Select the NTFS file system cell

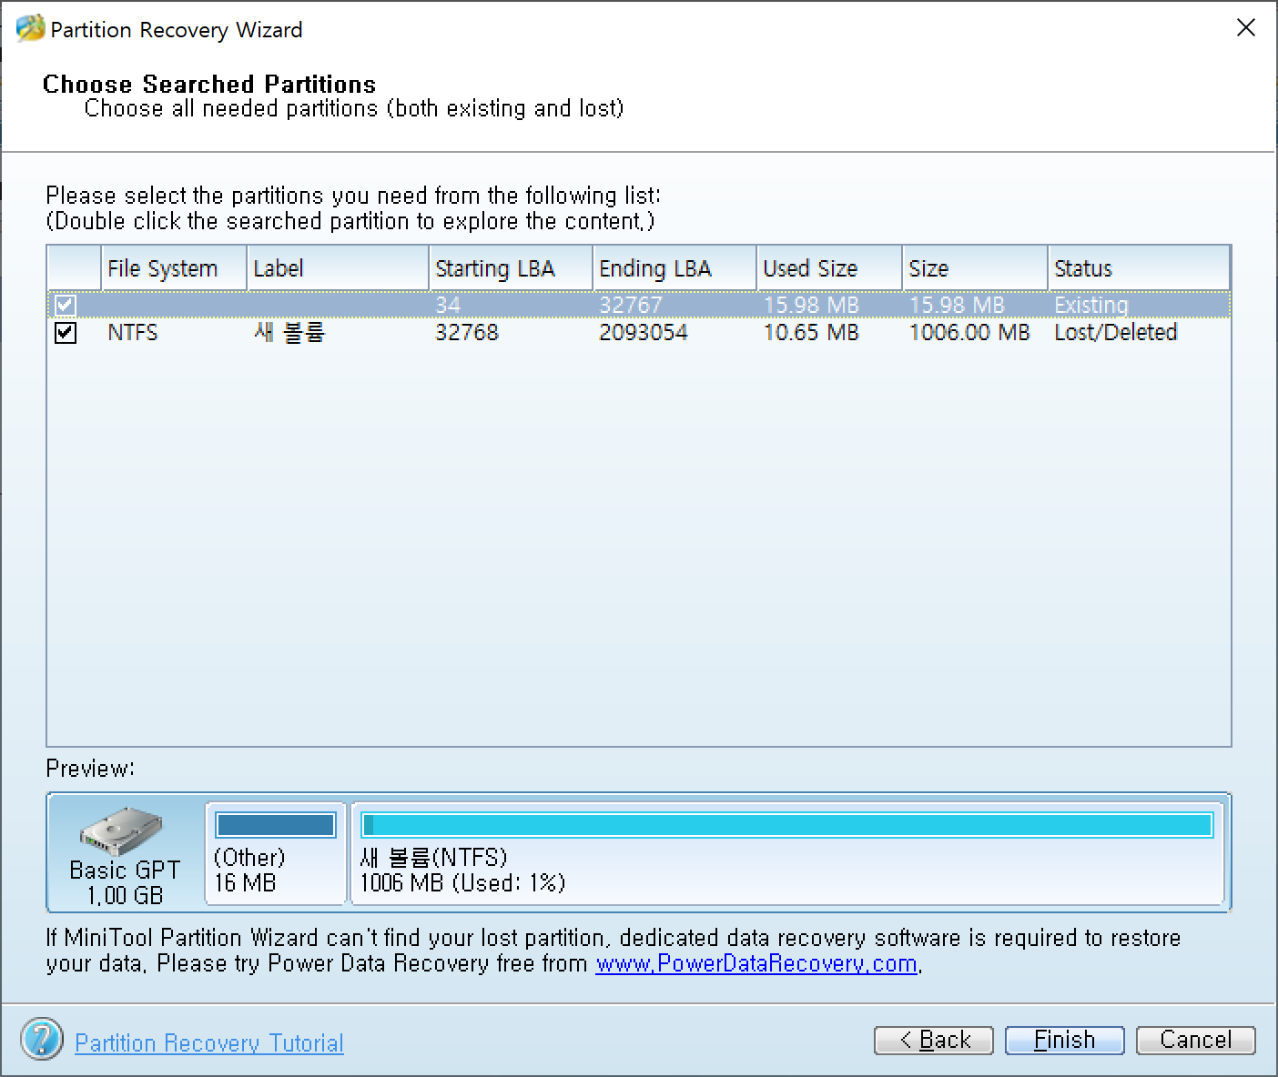click(x=133, y=332)
